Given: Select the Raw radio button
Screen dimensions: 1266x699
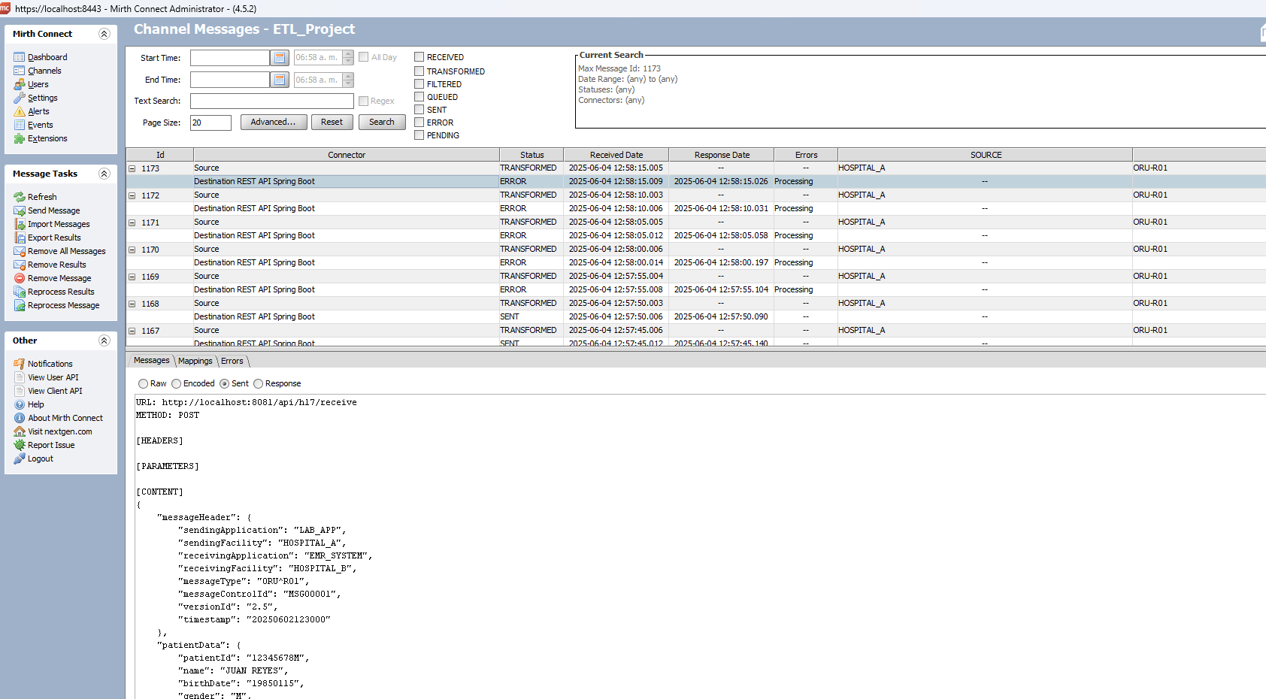Looking at the screenshot, I should pos(143,384).
